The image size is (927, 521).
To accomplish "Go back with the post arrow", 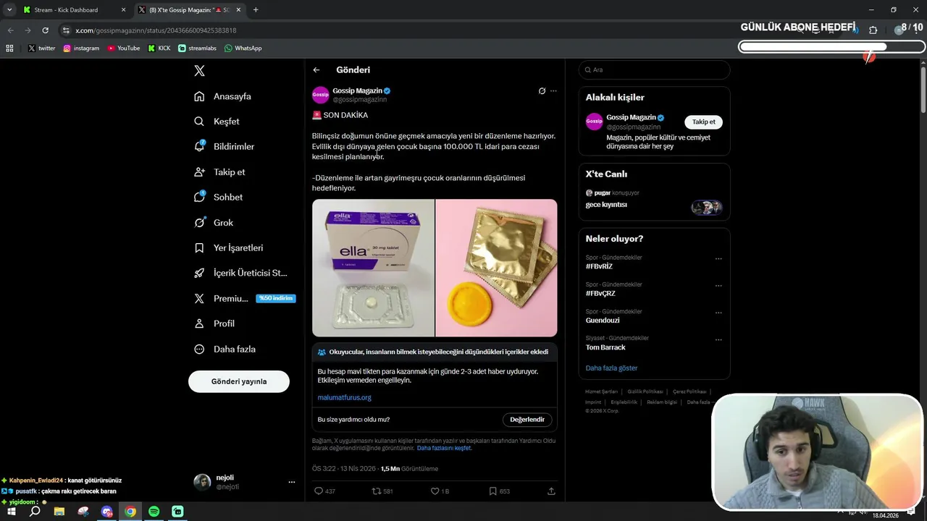I will point(316,70).
